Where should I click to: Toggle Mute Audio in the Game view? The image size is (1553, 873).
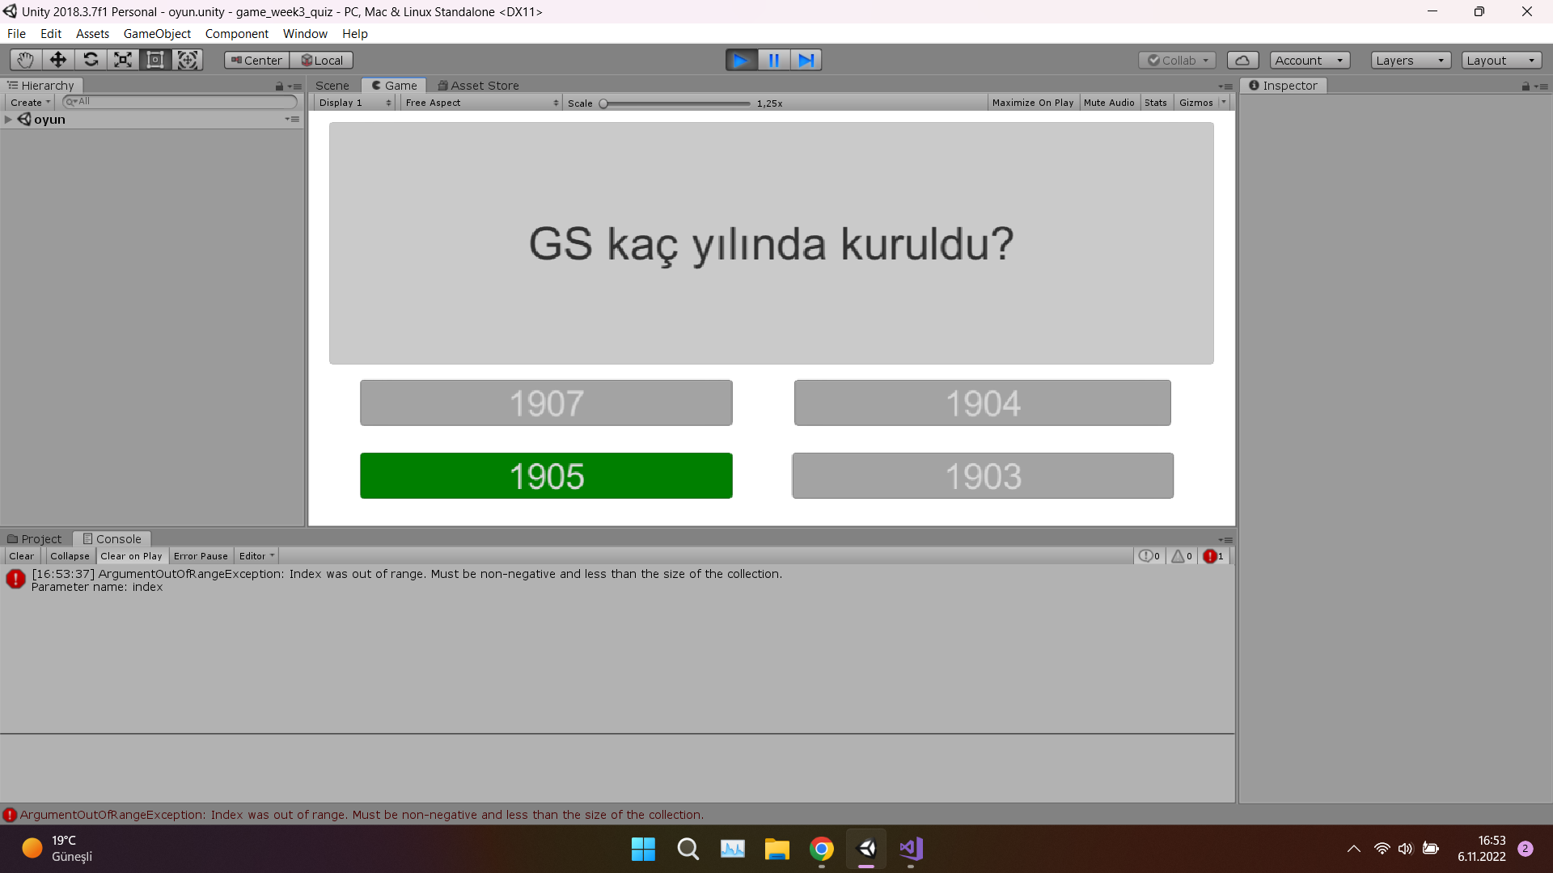1109,102
